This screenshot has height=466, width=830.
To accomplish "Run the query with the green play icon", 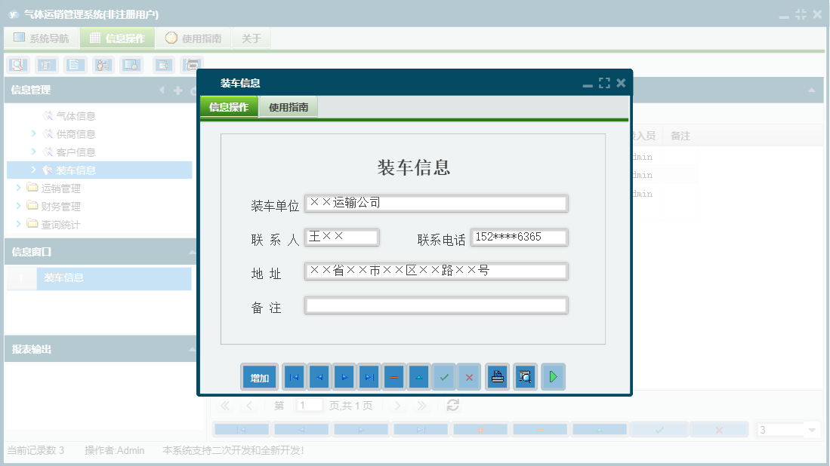I will (553, 376).
